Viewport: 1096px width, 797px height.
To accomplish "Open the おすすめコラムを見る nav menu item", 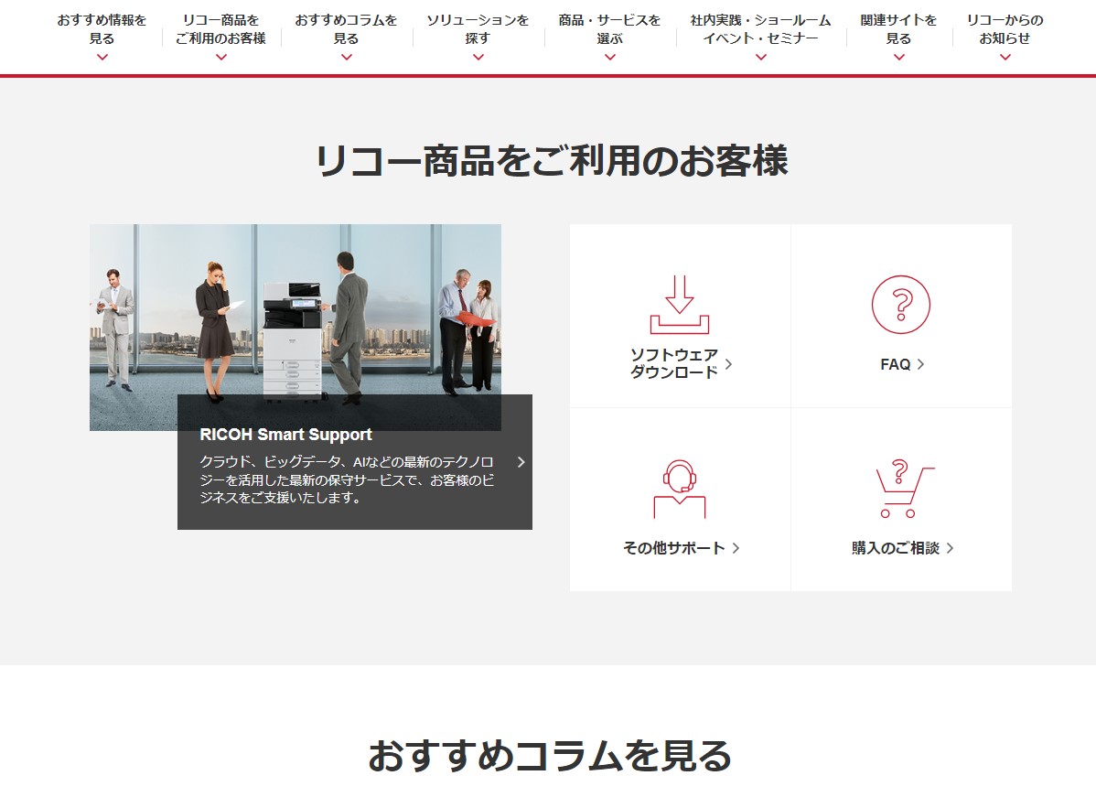I will tap(346, 29).
